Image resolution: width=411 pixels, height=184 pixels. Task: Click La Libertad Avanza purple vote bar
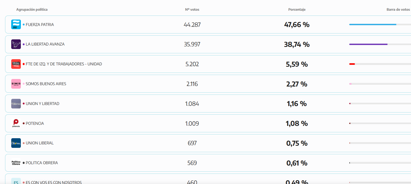click(x=368, y=44)
